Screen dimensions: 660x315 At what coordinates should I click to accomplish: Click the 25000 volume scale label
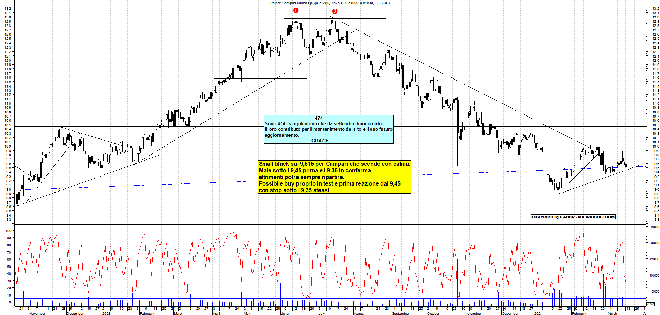point(654,227)
